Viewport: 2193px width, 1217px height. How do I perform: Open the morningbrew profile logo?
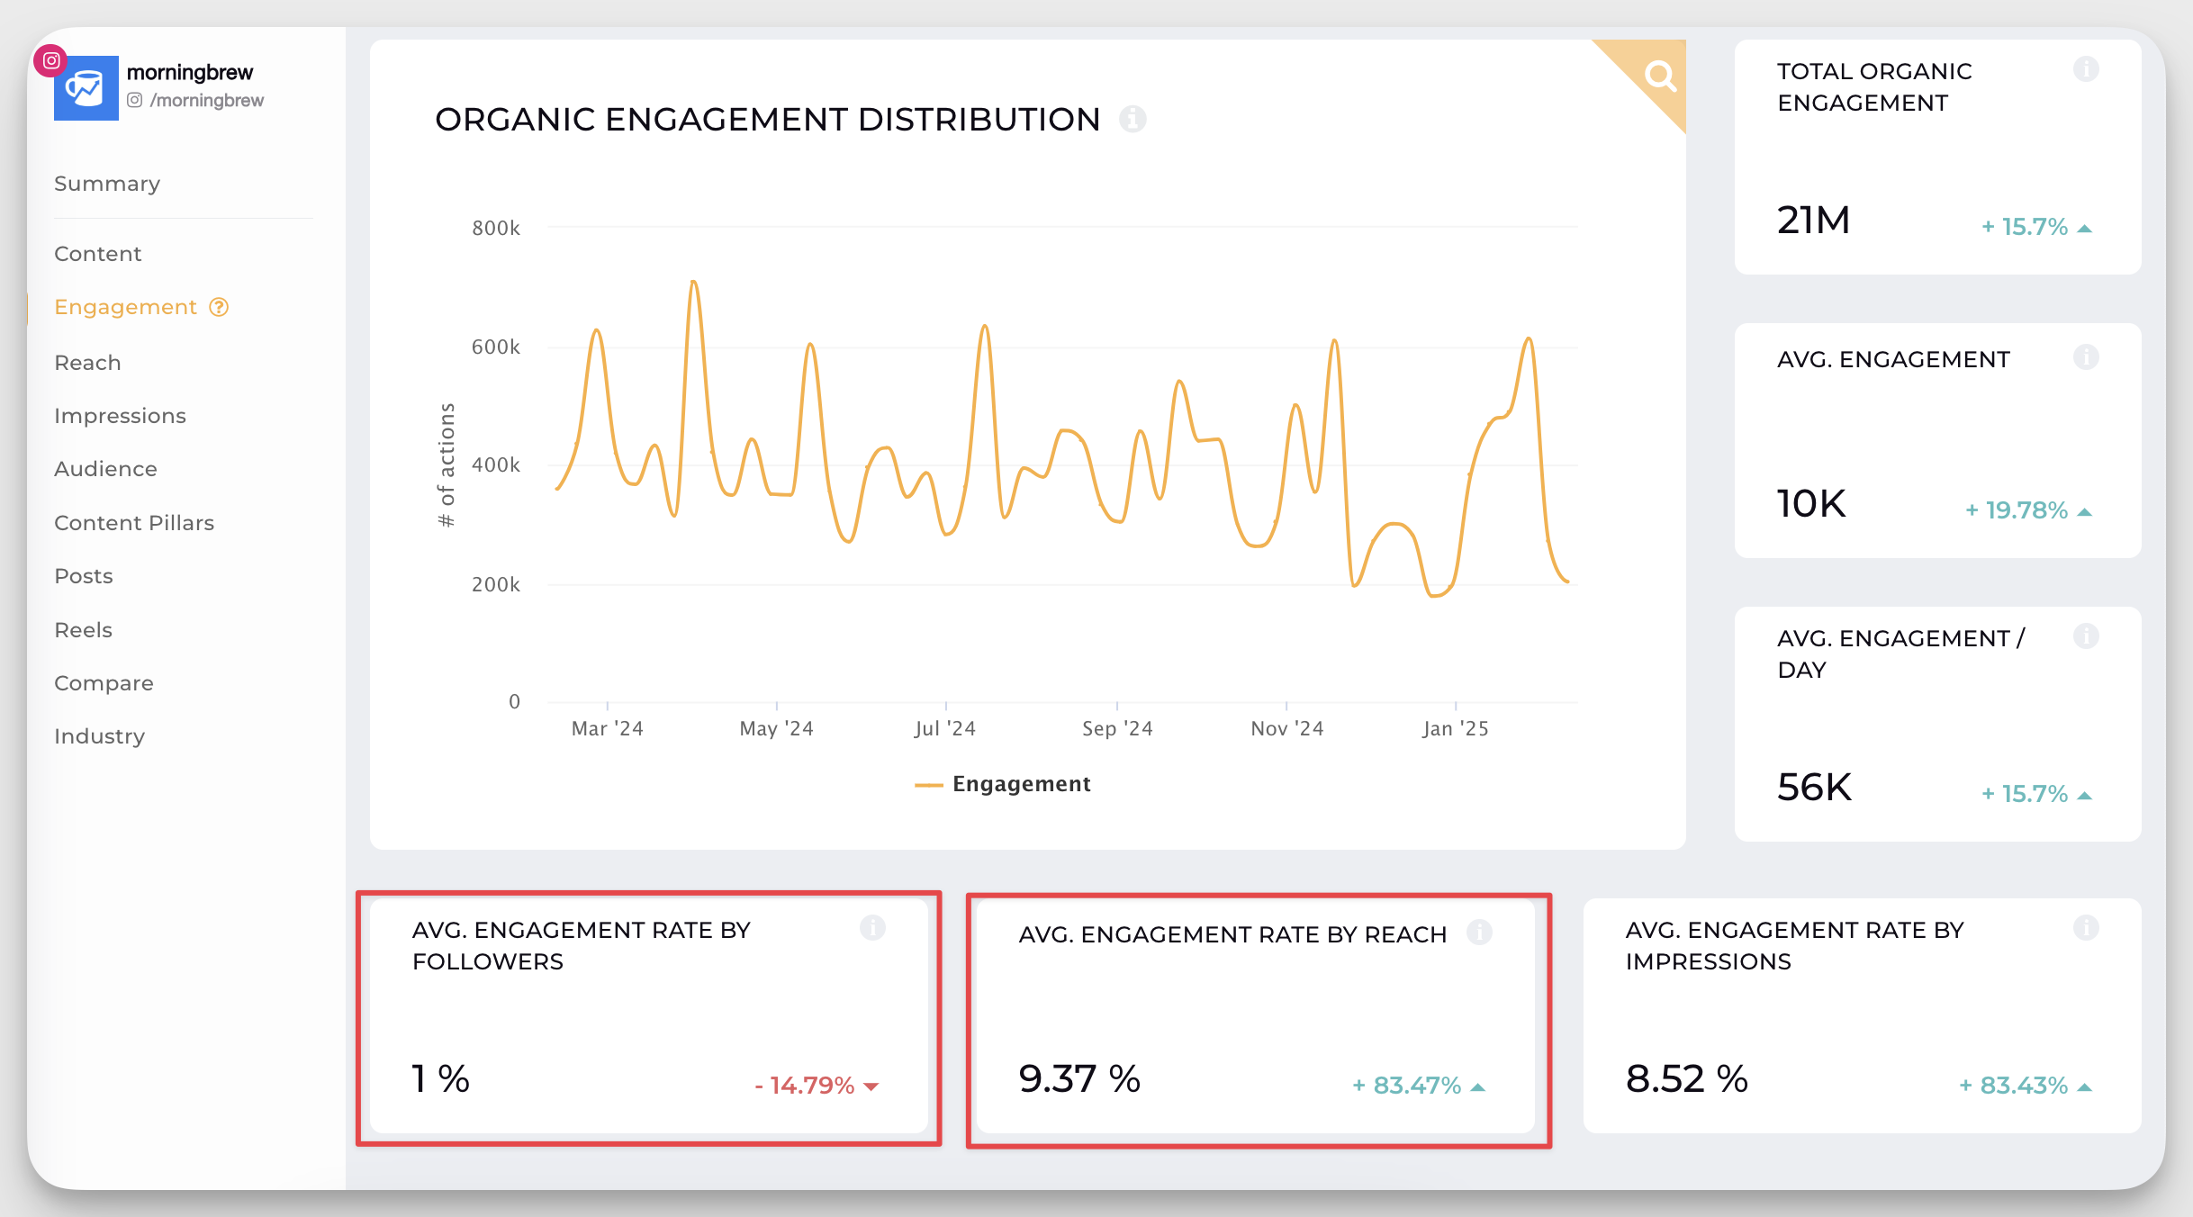(86, 88)
